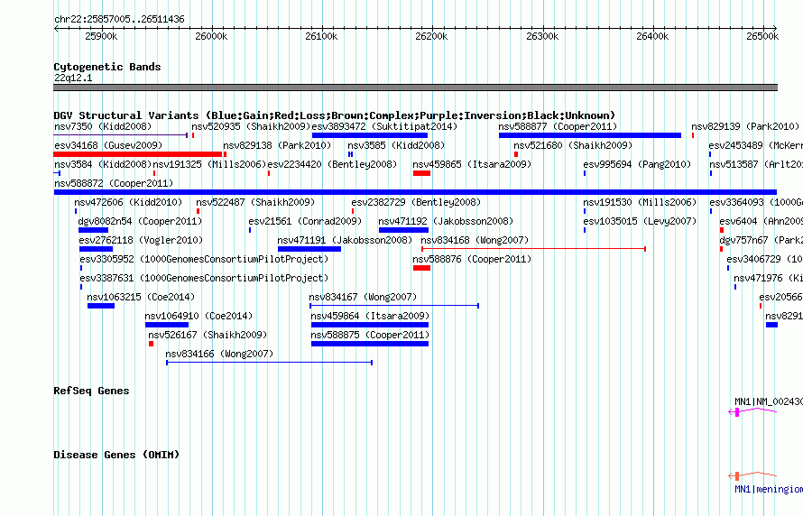This screenshot has height=516, width=803.
Task: Click the MN1 RefSeq gene magenta glyph
Action: pos(752,411)
